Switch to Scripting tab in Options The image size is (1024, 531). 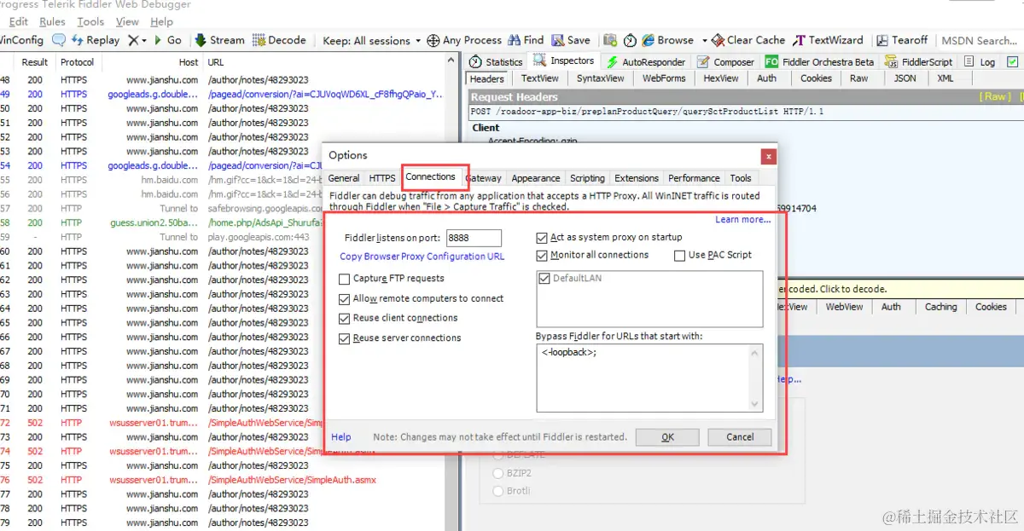coord(587,178)
